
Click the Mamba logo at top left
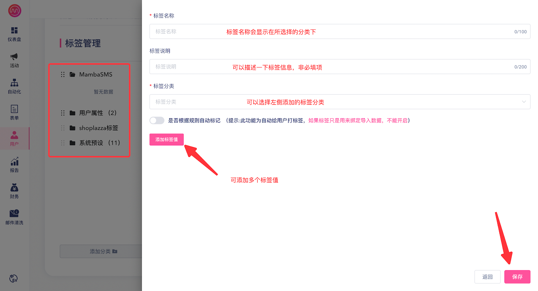click(14, 11)
